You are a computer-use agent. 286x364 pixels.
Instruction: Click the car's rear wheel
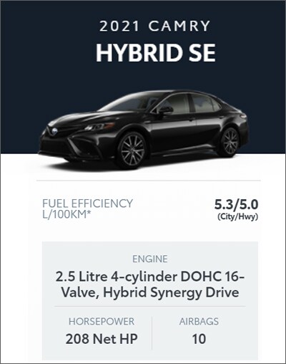click(x=230, y=142)
